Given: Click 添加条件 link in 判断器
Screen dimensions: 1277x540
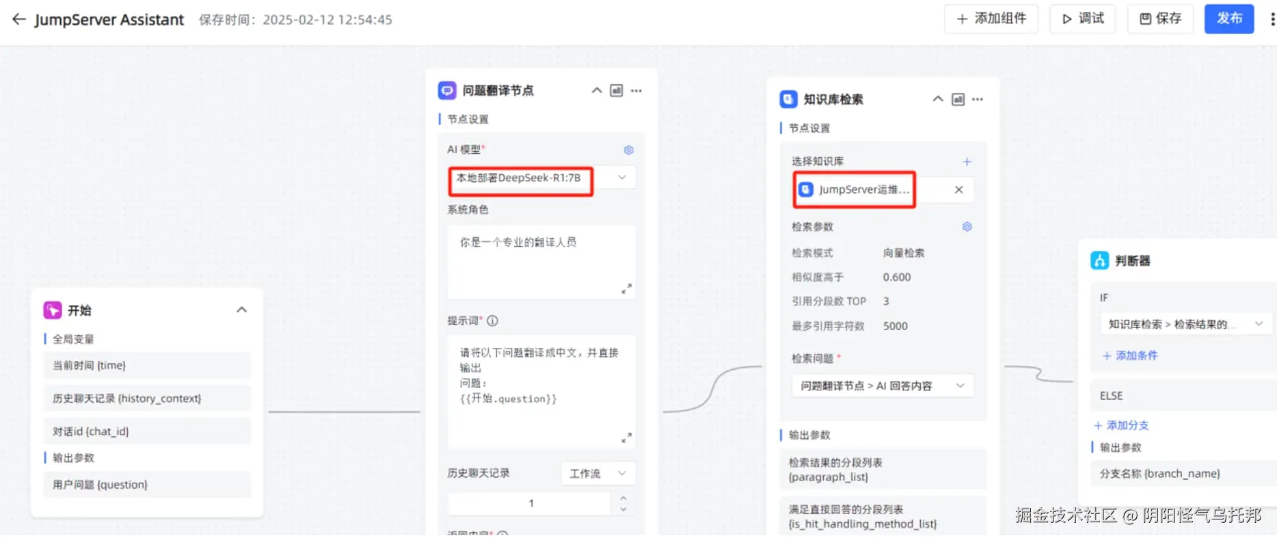Looking at the screenshot, I should pos(1130,355).
